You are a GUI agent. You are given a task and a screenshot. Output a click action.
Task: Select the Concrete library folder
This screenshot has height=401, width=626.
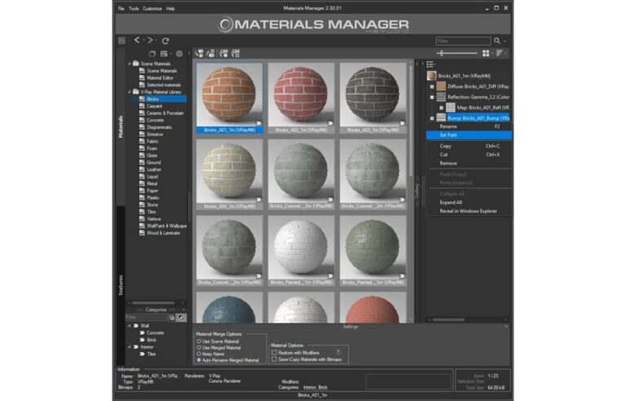coord(155,121)
